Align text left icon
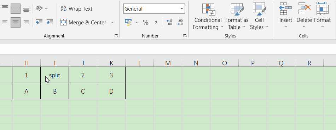 point(5,22)
